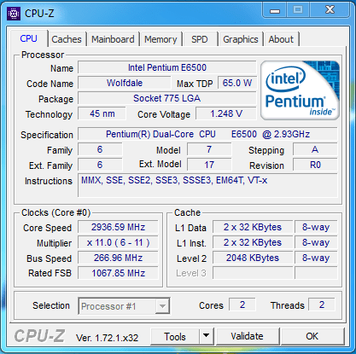The image size is (356, 354).
Task: Click the version text Ver. 1.72.1.x32
Action: (107, 338)
